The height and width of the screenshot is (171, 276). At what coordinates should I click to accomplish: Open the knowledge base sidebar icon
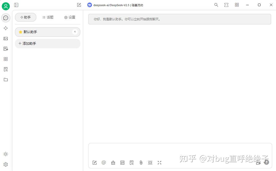click(x=6, y=69)
